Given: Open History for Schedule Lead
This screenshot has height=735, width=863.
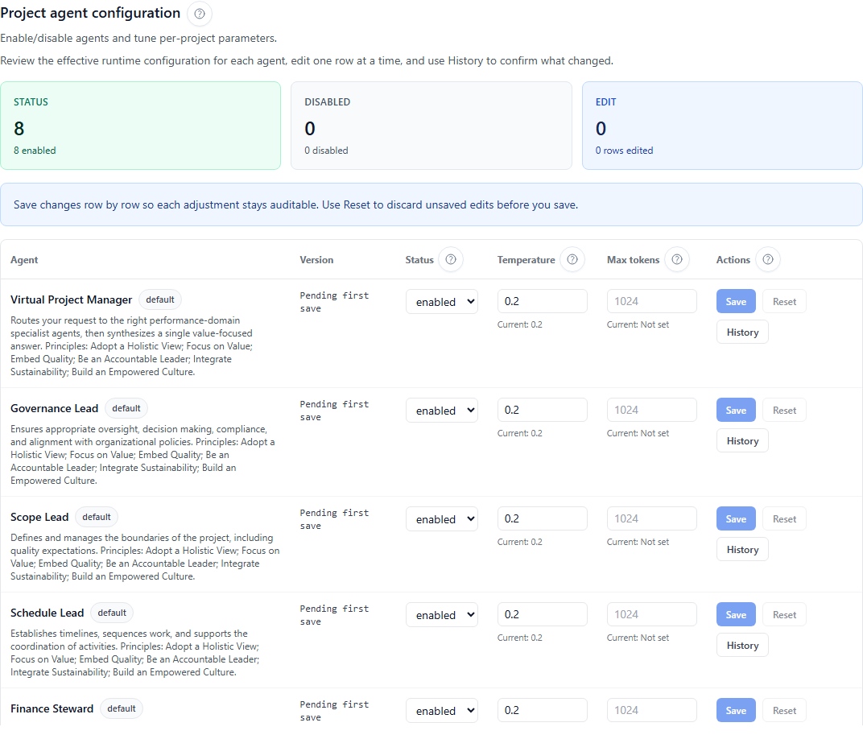Looking at the screenshot, I should tap(742, 646).
